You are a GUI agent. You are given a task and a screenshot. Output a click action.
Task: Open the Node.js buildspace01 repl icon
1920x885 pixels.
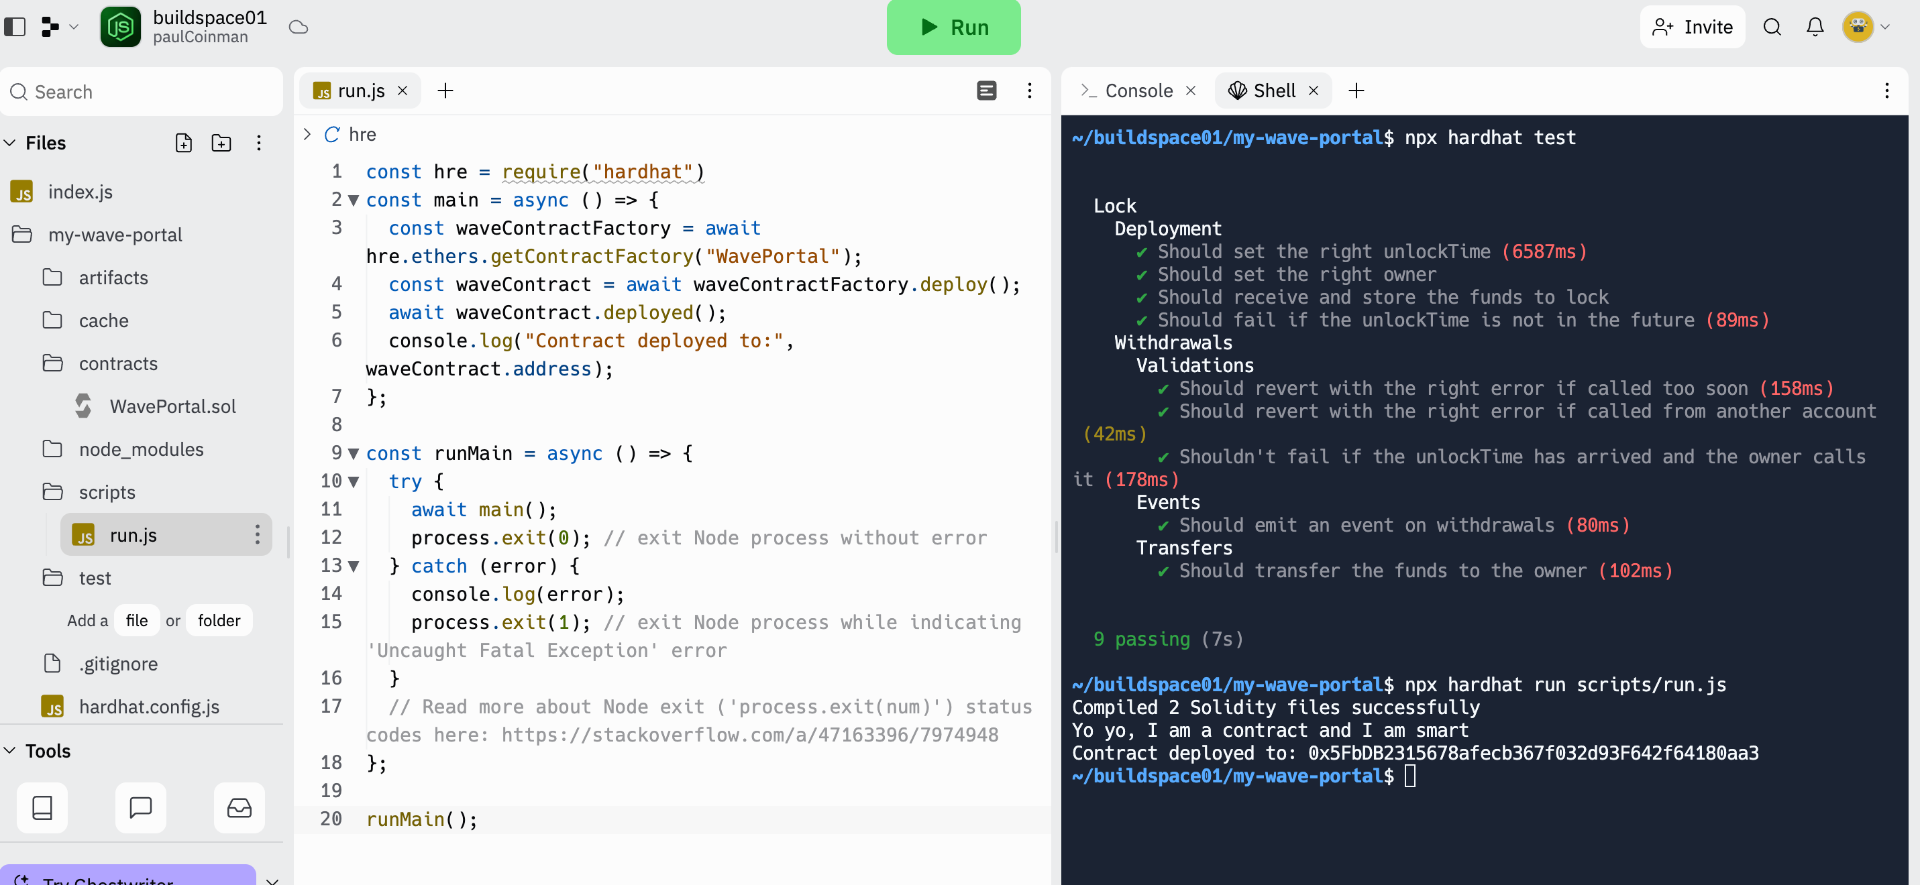click(121, 27)
